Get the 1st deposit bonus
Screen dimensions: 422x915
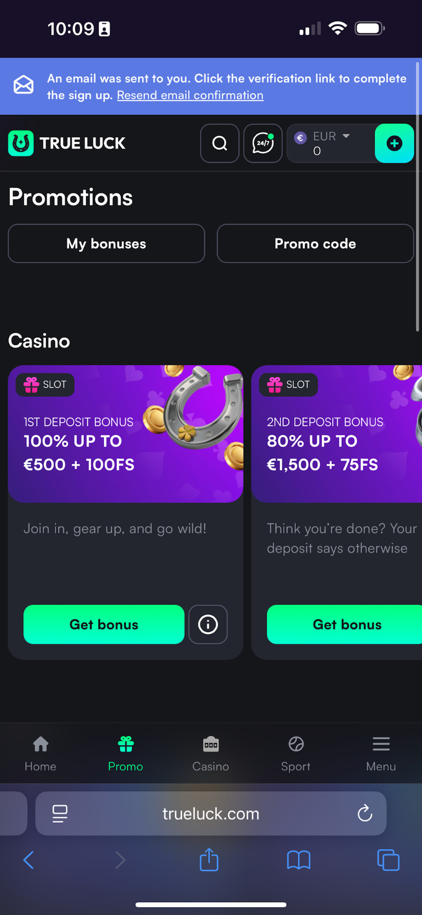click(104, 624)
